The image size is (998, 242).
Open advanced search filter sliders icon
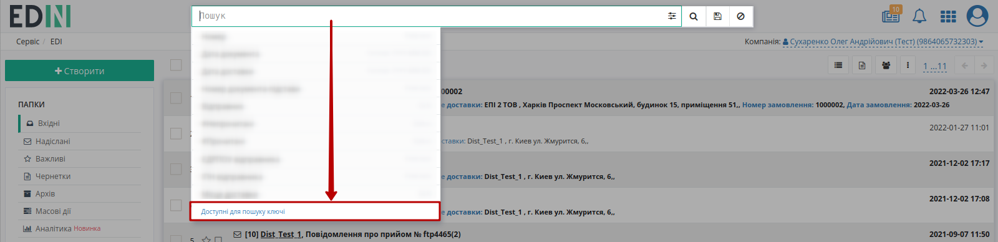tap(672, 16)
